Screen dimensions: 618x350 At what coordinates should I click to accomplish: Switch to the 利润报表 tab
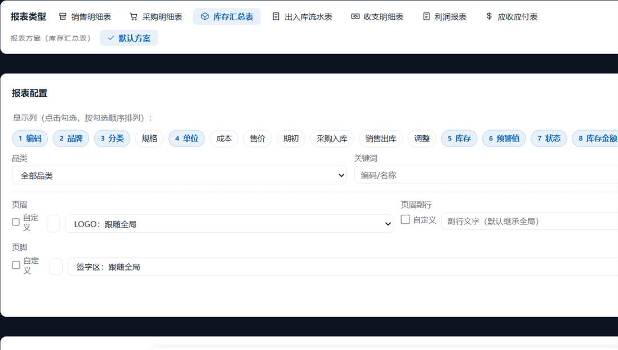(444, 16)
